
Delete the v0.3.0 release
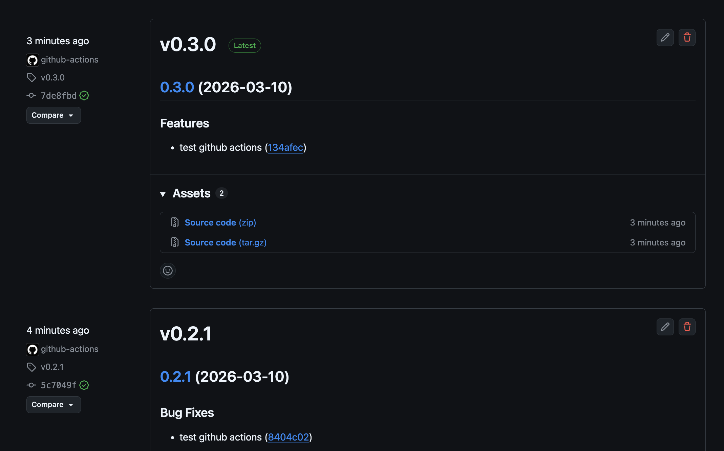tap(687, 37)
